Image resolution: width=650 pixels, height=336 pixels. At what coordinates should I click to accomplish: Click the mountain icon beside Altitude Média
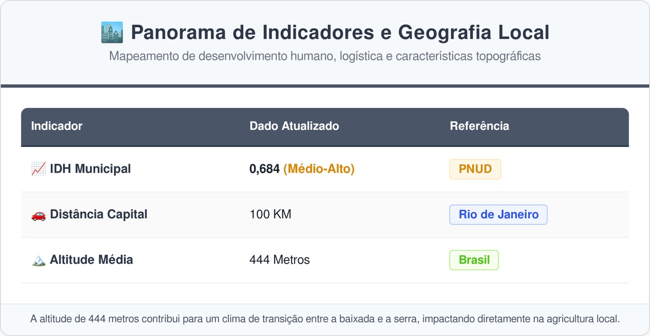(39, 260)
